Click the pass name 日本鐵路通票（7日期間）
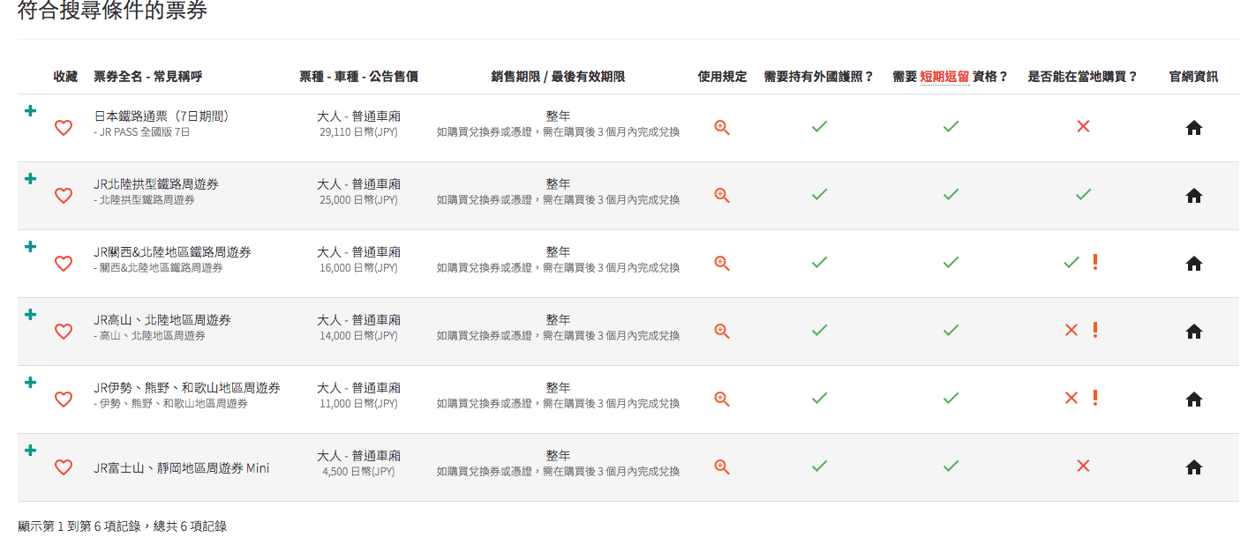 (162, 116)
